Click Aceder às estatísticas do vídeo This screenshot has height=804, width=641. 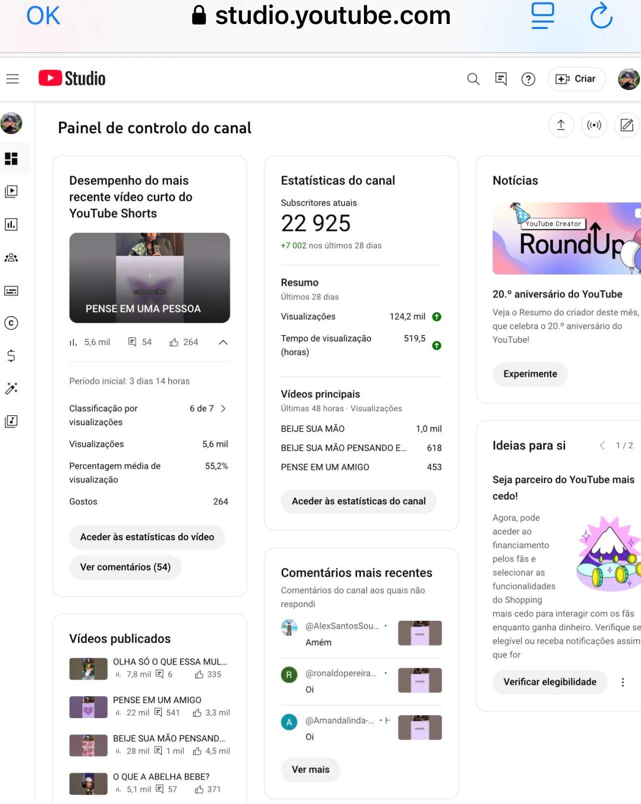point(147,537)
